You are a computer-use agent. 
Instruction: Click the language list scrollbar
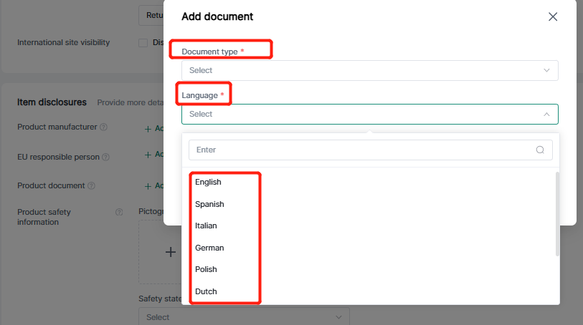(558, 215)
